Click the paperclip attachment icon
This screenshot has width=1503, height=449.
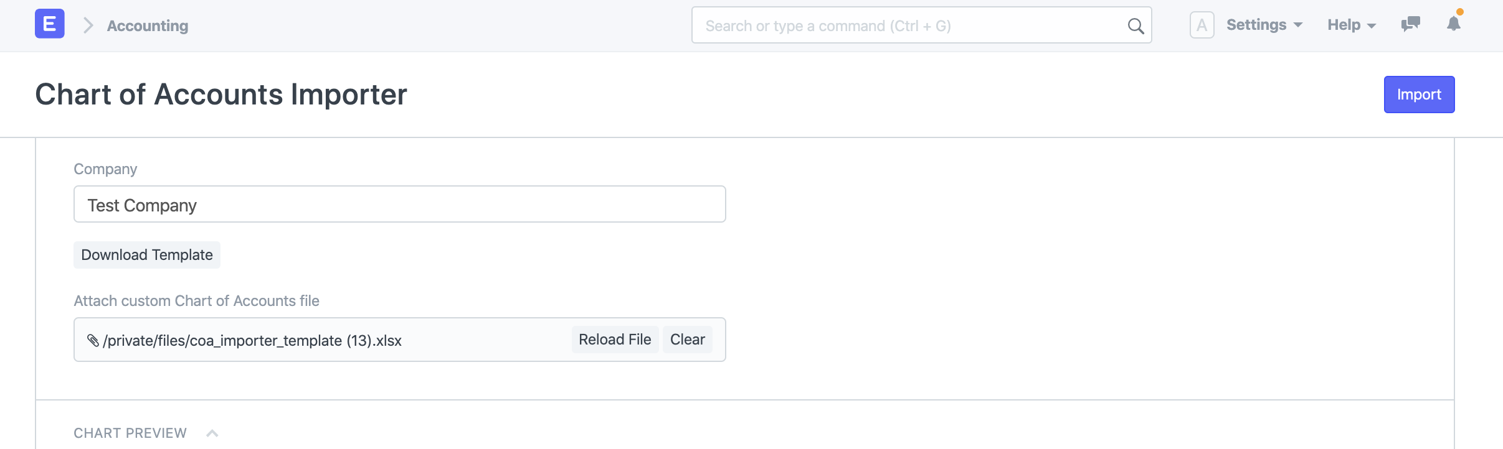[x=93, y=340]
